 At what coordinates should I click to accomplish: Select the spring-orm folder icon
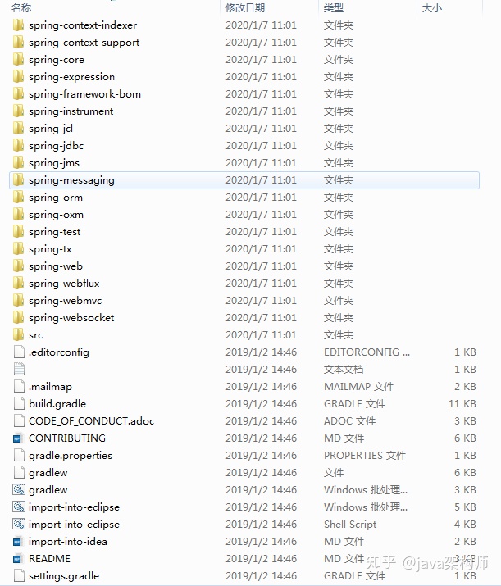tap(18, 197)
